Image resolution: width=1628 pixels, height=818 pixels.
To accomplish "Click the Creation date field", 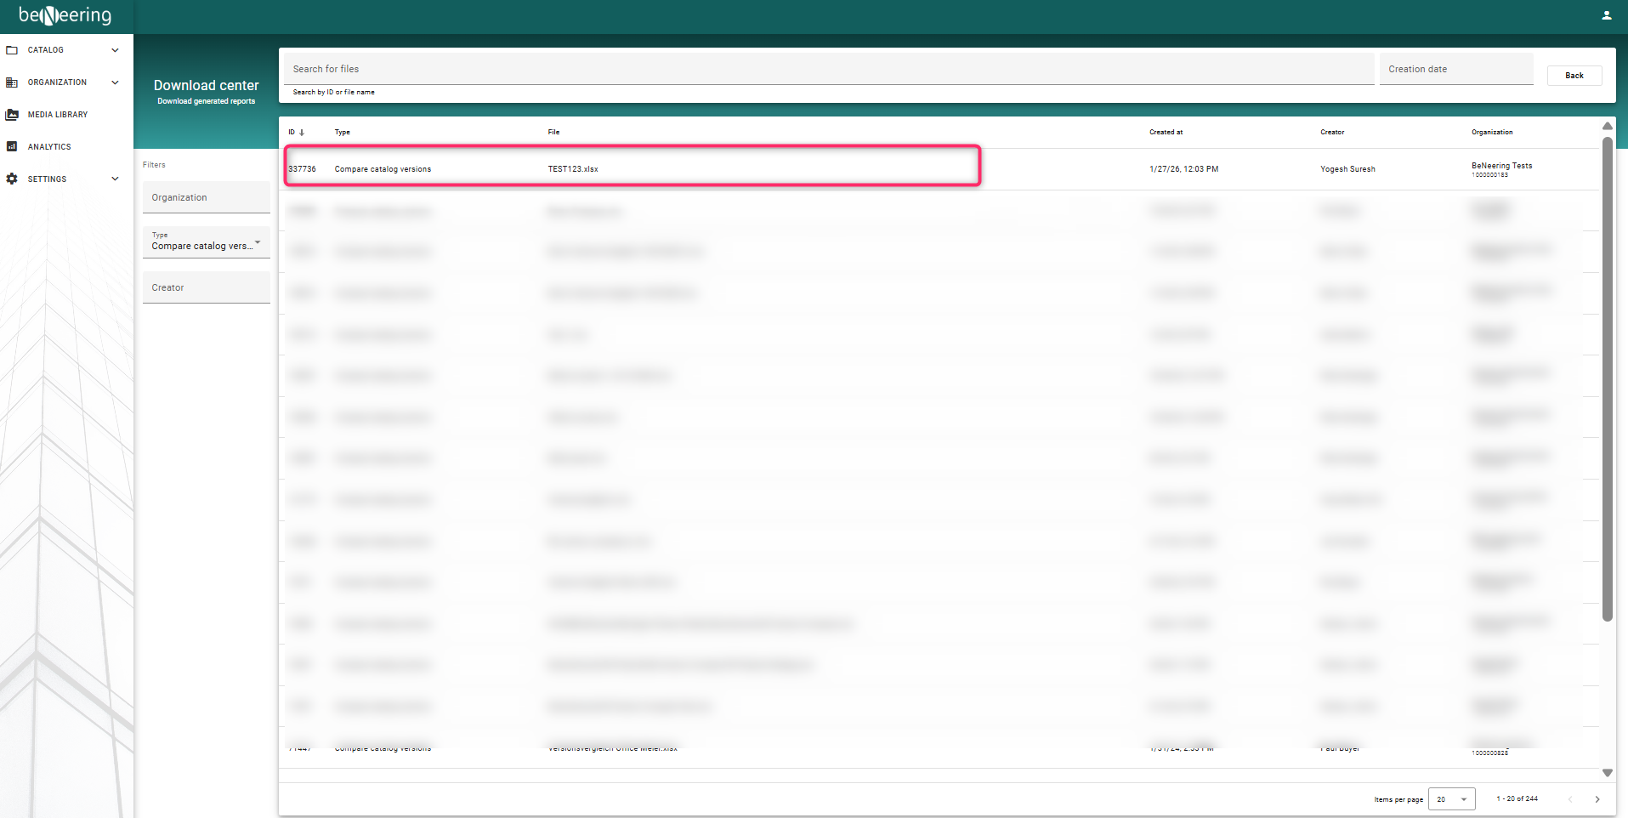I will [x=1455, y=69].
